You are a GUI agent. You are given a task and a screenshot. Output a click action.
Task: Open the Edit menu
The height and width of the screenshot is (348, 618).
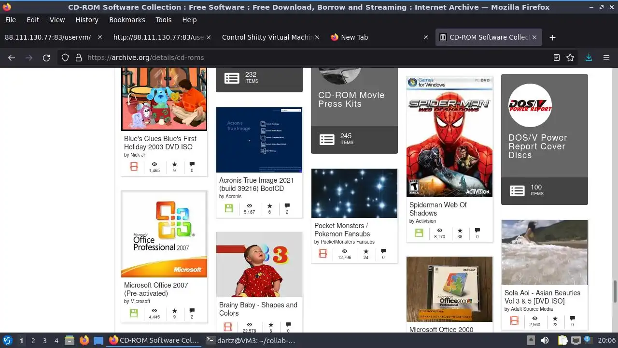coord(33,20)
